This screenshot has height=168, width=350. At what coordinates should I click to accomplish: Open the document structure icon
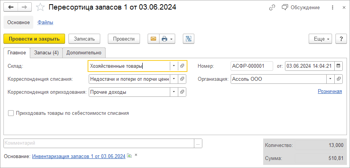click(189, 39)
